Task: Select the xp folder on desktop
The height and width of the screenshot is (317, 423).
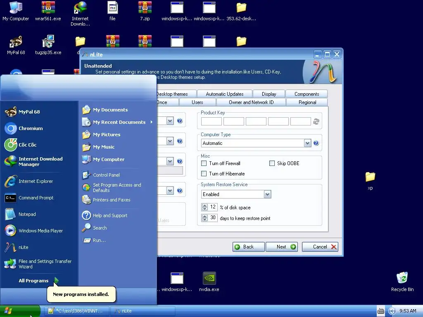Action: pyautogui.click(x=370, y=181)
